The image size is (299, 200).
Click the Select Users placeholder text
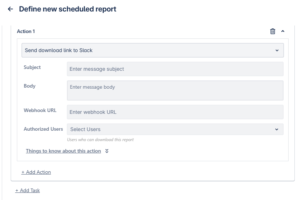point(85,129)
